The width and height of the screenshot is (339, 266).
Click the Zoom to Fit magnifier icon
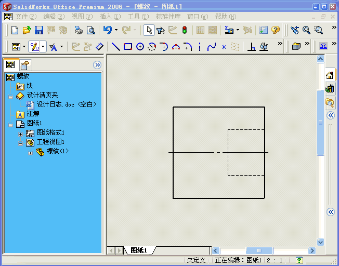(306, 30)
